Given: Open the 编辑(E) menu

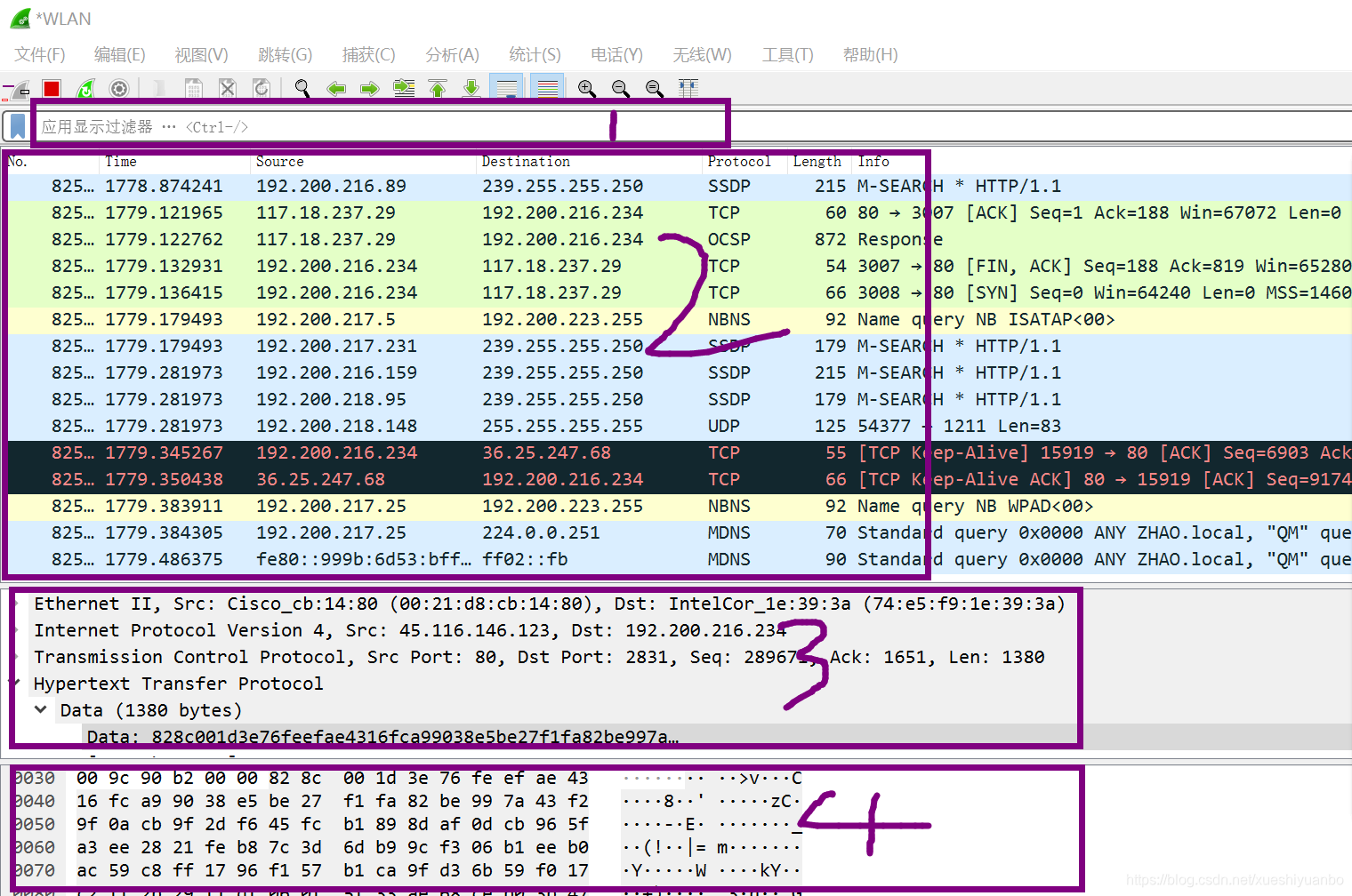Looking at the screenshot, I should [x=120, y=55].
